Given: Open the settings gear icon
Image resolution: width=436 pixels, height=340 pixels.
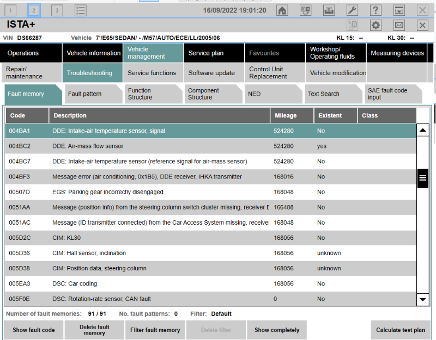Looking at the screenshot, I should (x=376, y=25).
